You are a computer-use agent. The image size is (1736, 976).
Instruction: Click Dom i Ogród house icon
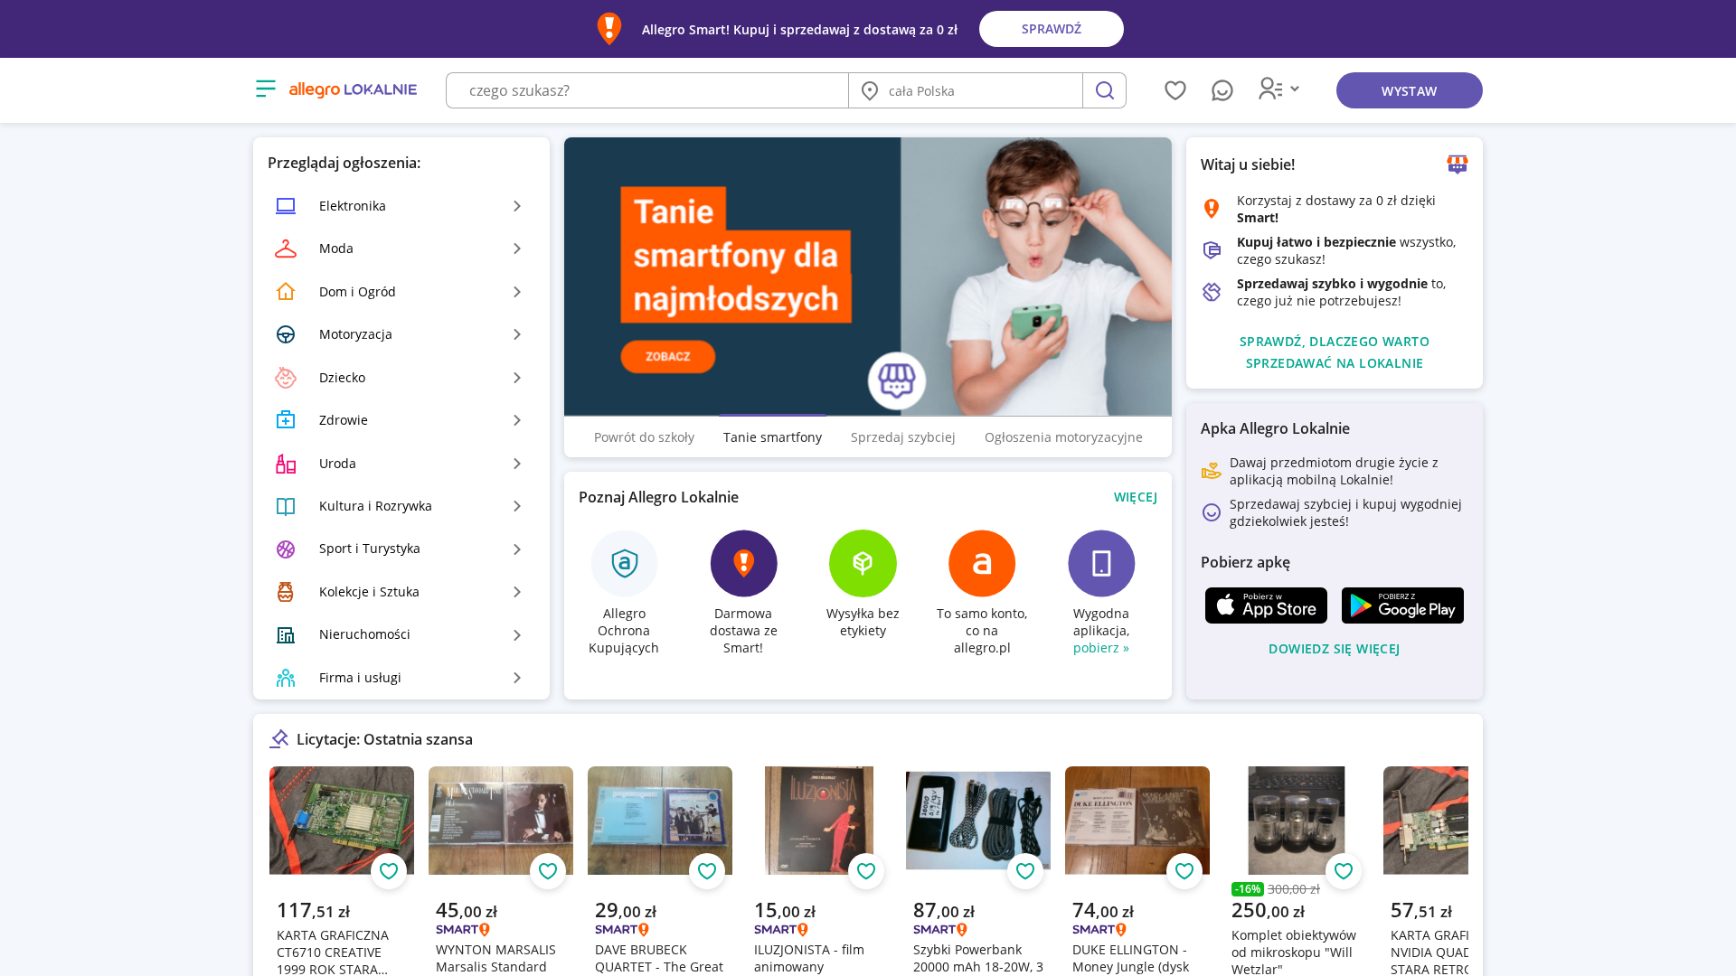[286, 292]
